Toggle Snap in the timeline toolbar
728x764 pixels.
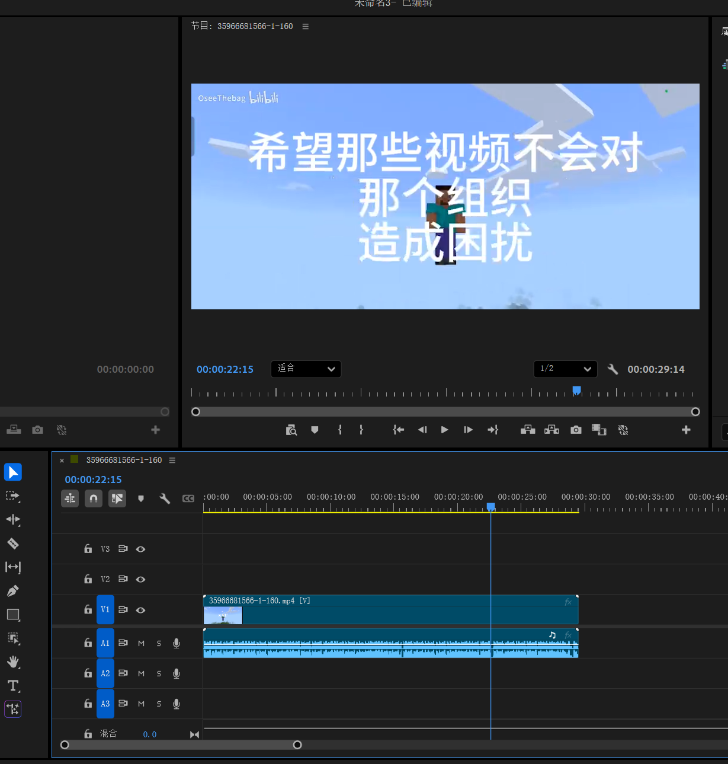93,498
